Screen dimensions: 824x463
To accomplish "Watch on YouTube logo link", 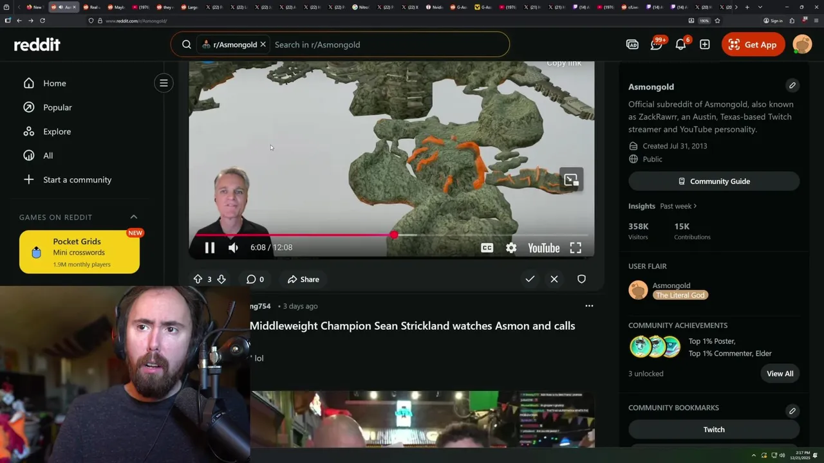I will tap(543, 248).
